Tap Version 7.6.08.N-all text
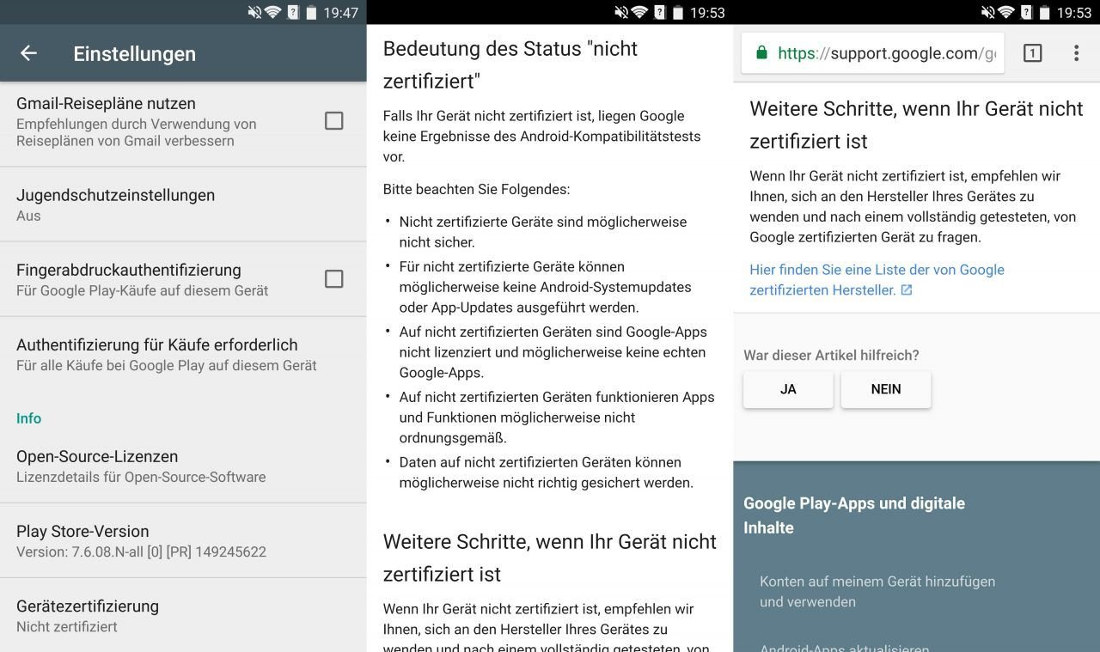The height and width of the screenshot is (652, 1100). [x=141, y=551]
